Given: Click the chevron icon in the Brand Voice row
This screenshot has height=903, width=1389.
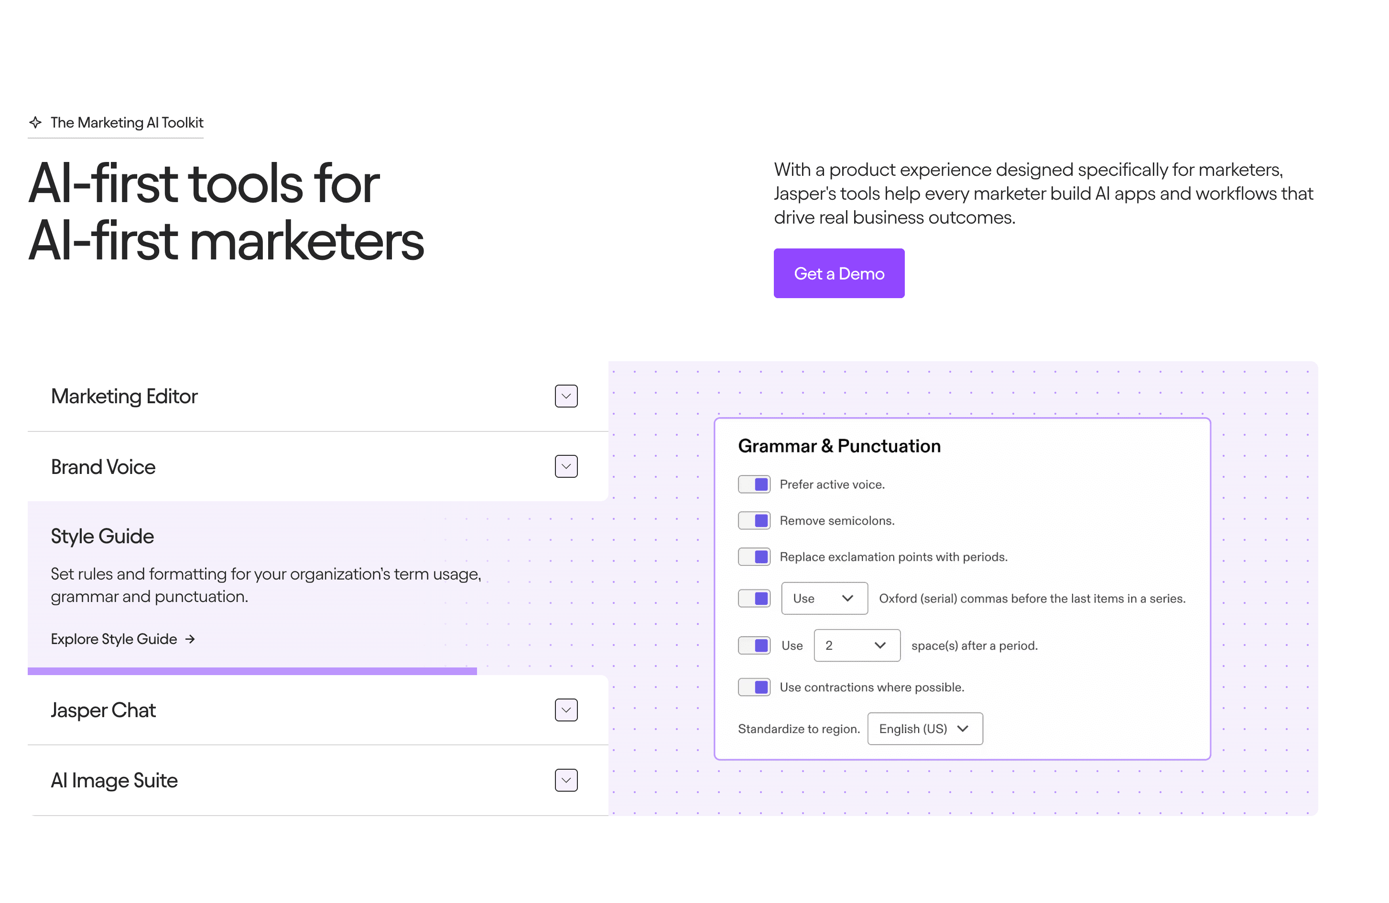Looking at the screenshot, I should pos(565,467).
